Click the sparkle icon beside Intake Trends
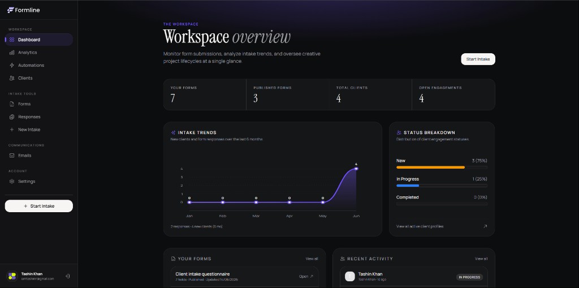The height and width of the screenshot is (288, 579). [173, 132]
